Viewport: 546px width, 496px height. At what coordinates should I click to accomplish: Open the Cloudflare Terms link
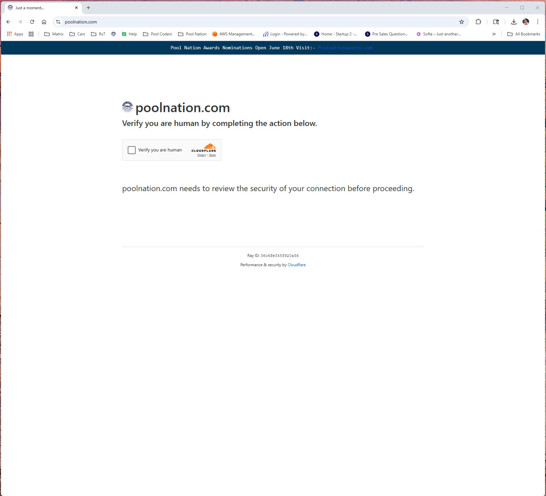(212, 155)
